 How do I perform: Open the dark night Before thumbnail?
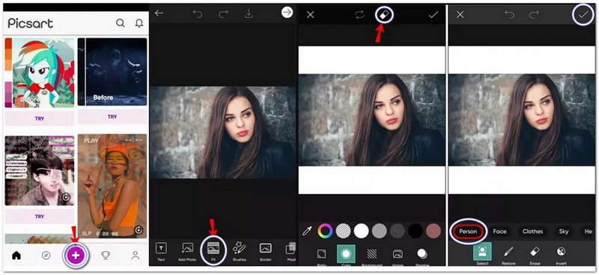[112, 72]
